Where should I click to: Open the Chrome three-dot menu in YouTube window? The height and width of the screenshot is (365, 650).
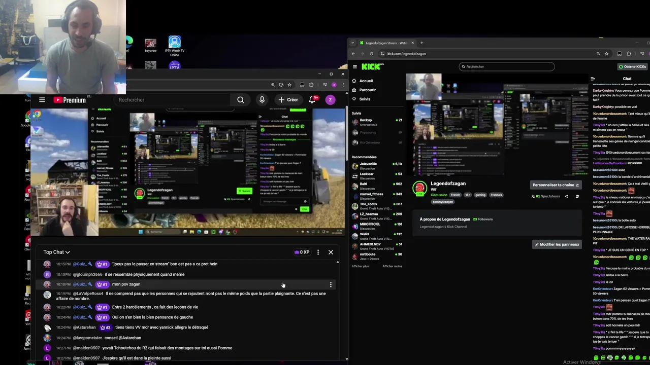(343, 85)
